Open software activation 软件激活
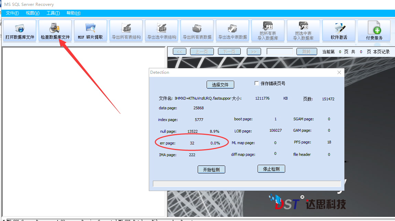This screenshot has width=395, height=221. (339, 31)
